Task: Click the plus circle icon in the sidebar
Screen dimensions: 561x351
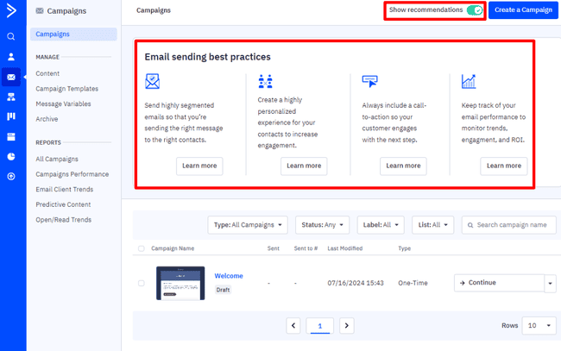Action: click(x=11, y=176)
